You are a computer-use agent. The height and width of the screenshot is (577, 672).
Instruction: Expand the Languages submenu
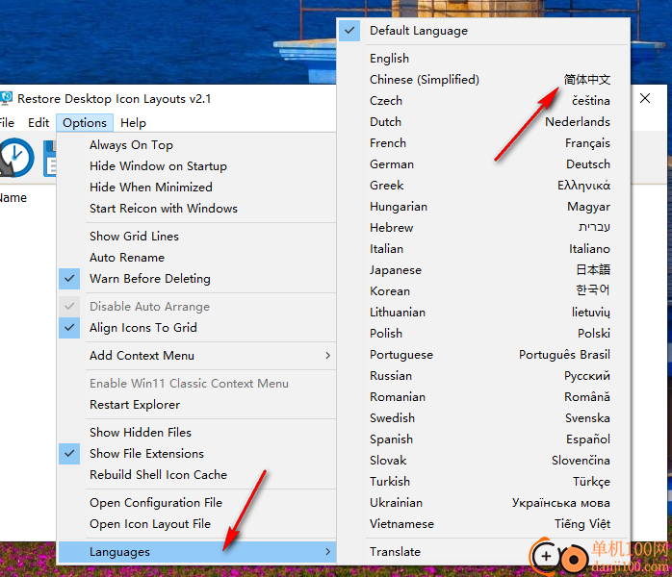coord(197,552)
